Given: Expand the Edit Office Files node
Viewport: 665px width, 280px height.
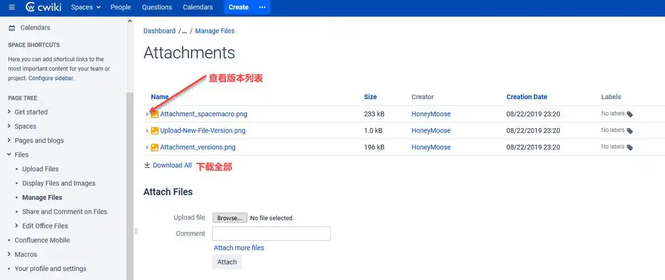Looking at the screenshot, I should point(17,226).
